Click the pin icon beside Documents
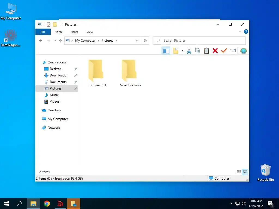This screenshot has height=209, width=279. pyautogui.click(x=75, y=82)
